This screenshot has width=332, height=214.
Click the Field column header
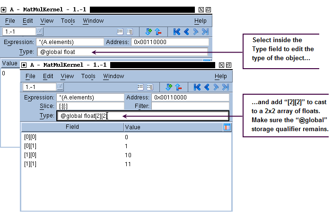tap(72, 127)
